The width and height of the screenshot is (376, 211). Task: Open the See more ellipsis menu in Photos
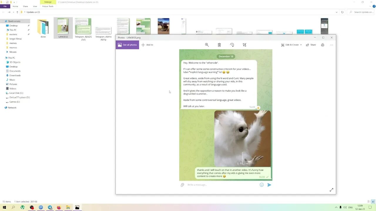point(331,45)
